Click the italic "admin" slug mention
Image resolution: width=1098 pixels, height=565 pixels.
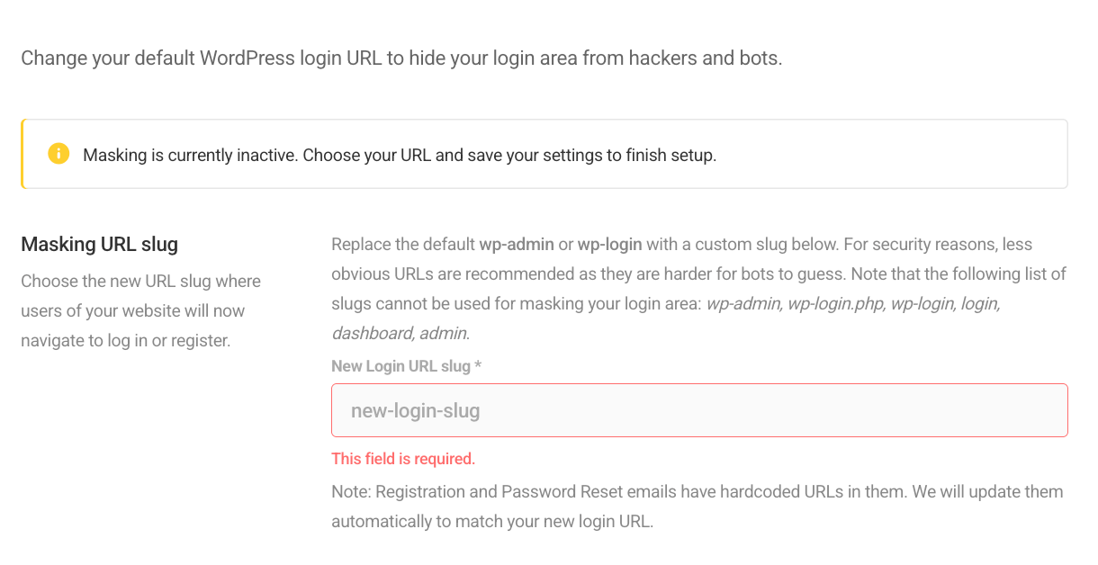click(x=445, y=333)
